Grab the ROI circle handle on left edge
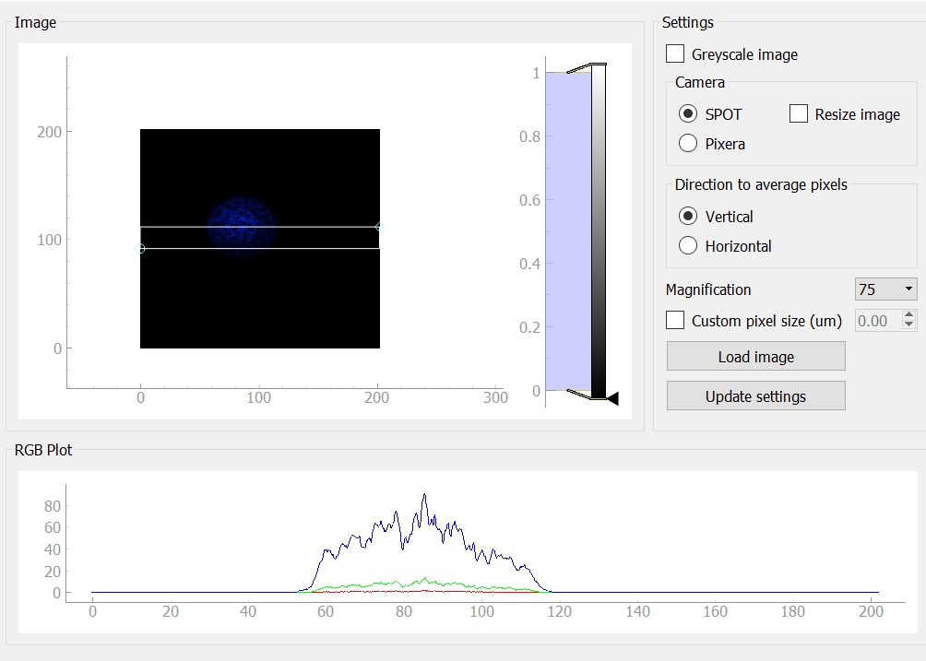Viewport: 926px width, 661px height. [x=140, y=248]
